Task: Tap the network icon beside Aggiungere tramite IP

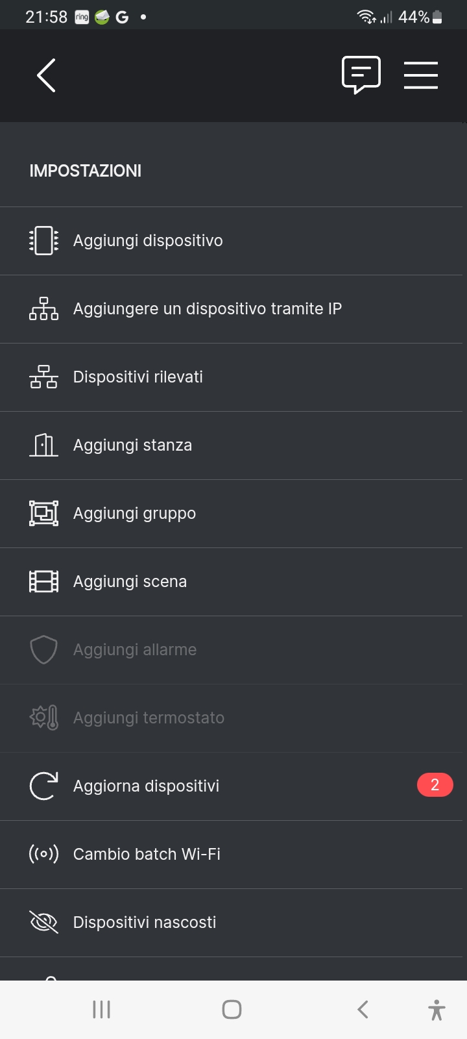Action: [43, 309]
